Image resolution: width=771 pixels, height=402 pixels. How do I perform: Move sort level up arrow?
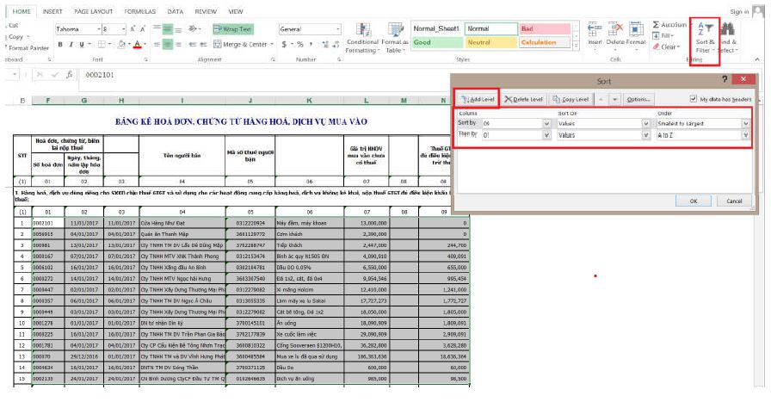(601, 99)
